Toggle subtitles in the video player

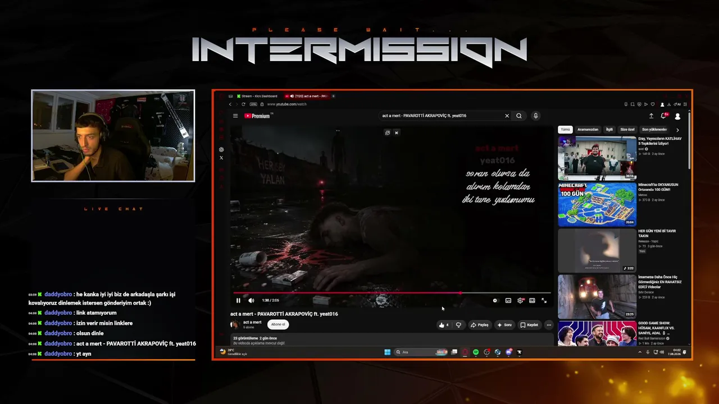point(508,301)
